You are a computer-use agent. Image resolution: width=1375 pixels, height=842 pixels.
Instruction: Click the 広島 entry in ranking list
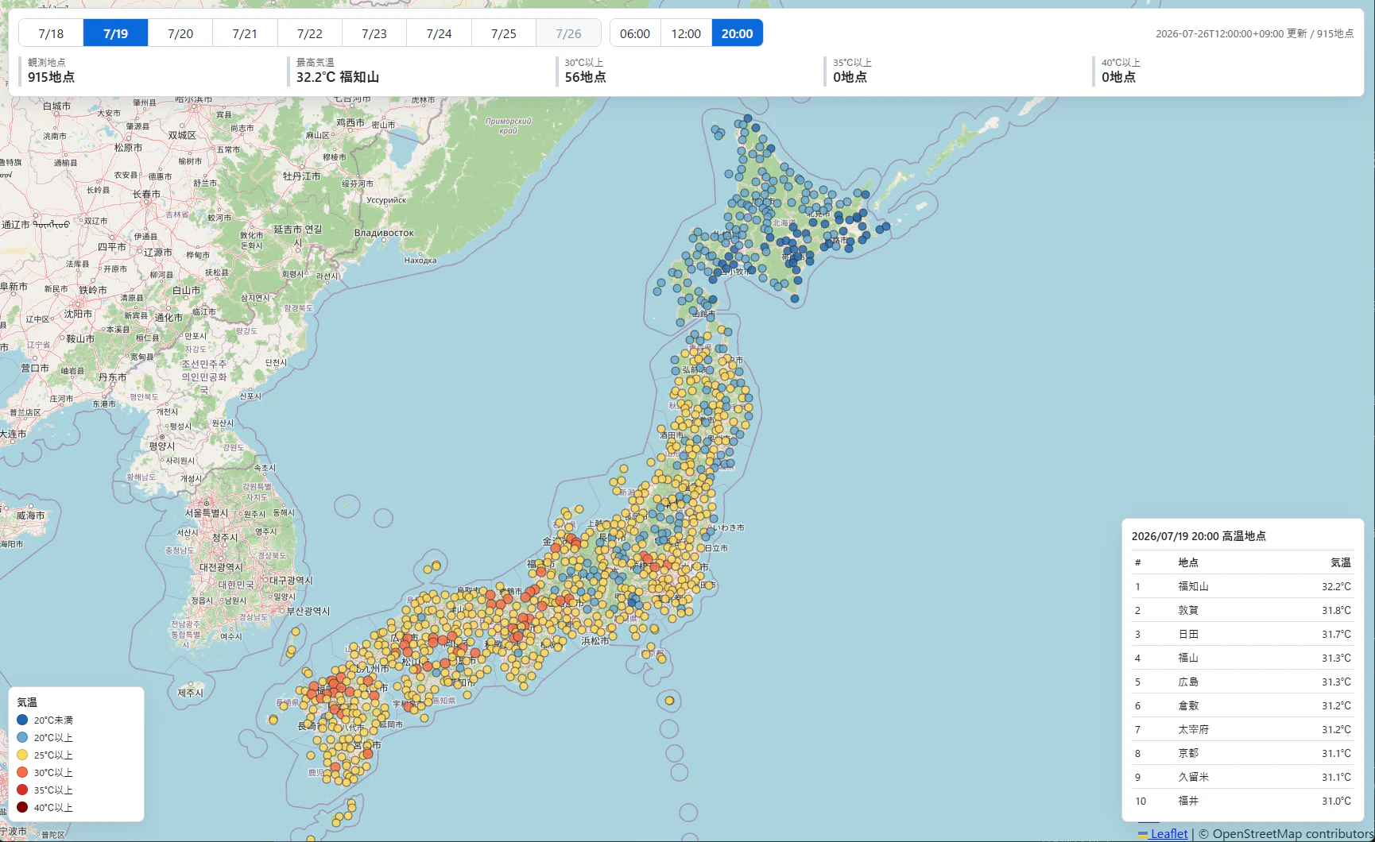point(1242,682)
